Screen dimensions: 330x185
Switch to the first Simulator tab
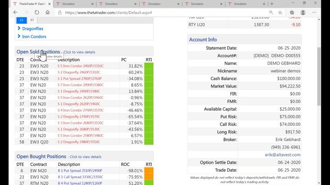[74, 4]
